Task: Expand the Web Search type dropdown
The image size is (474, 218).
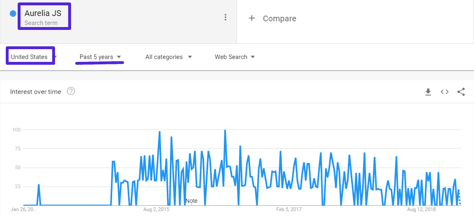Action: [x=235, y=57]
